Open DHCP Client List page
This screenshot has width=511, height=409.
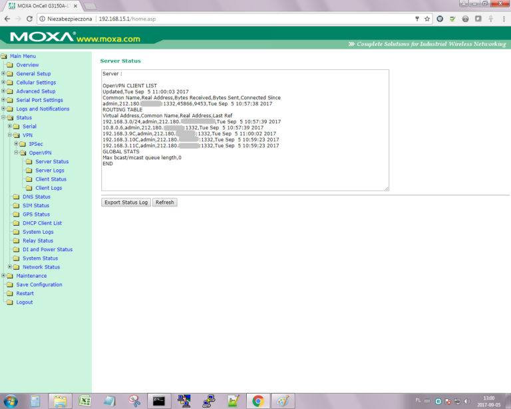(x=42, y=223)
